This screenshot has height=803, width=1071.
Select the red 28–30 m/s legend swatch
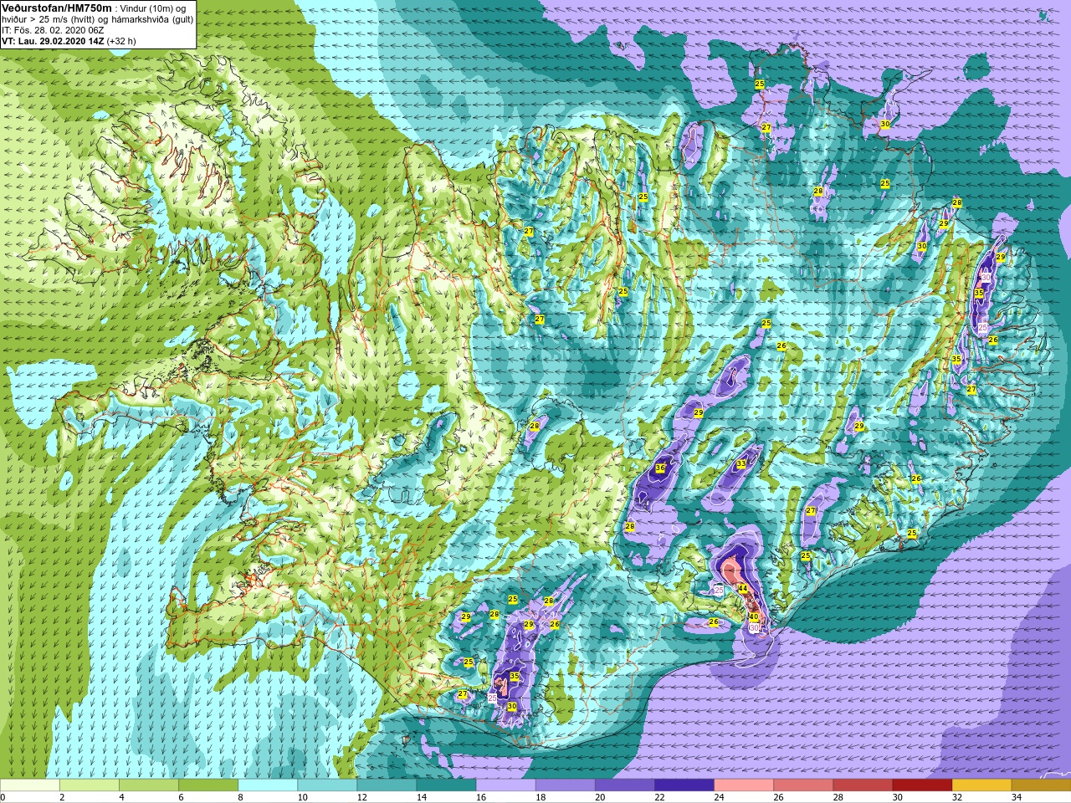coord(862,786)
